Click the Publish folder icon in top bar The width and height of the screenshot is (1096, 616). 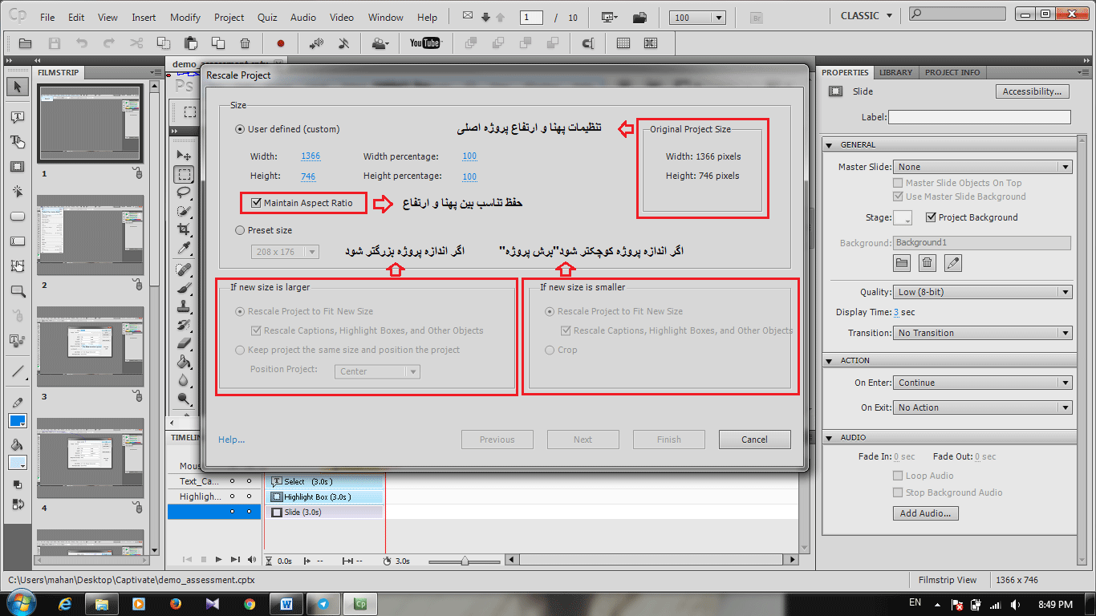coord(639,17)
